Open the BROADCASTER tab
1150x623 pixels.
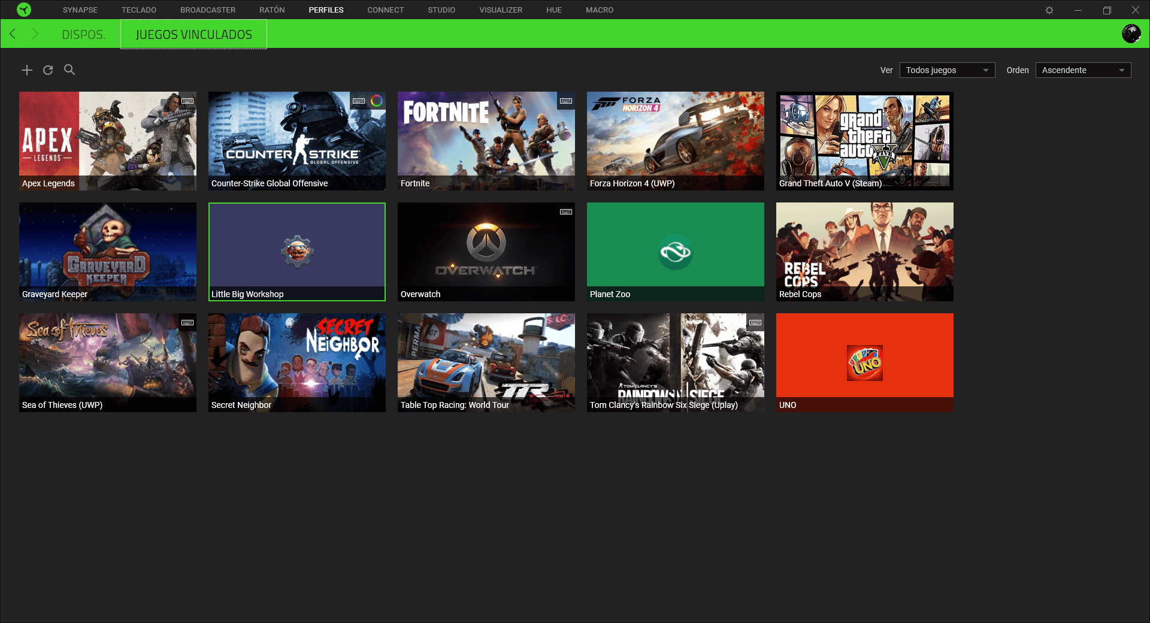[208, 10]
